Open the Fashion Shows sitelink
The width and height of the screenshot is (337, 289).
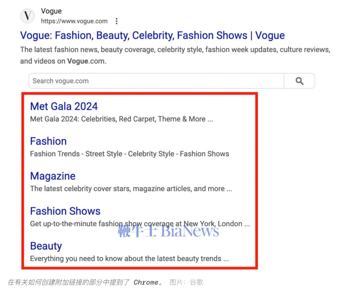65,211
